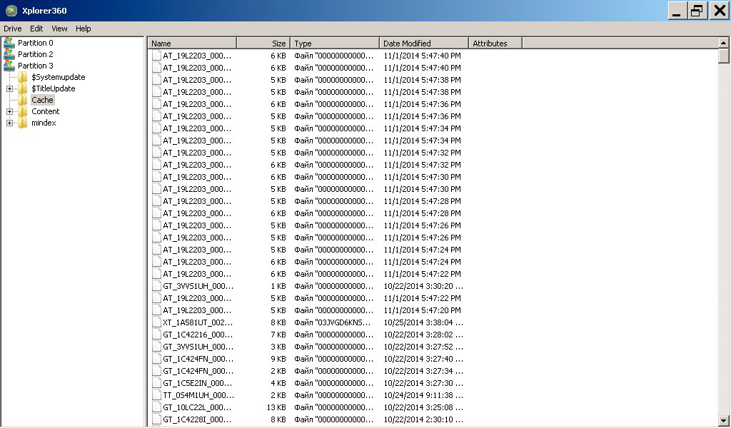This screenshot has height=428, width=731.
Task: Sort list by Name column header
Action: pyautogui.click(x=193, y=44)
